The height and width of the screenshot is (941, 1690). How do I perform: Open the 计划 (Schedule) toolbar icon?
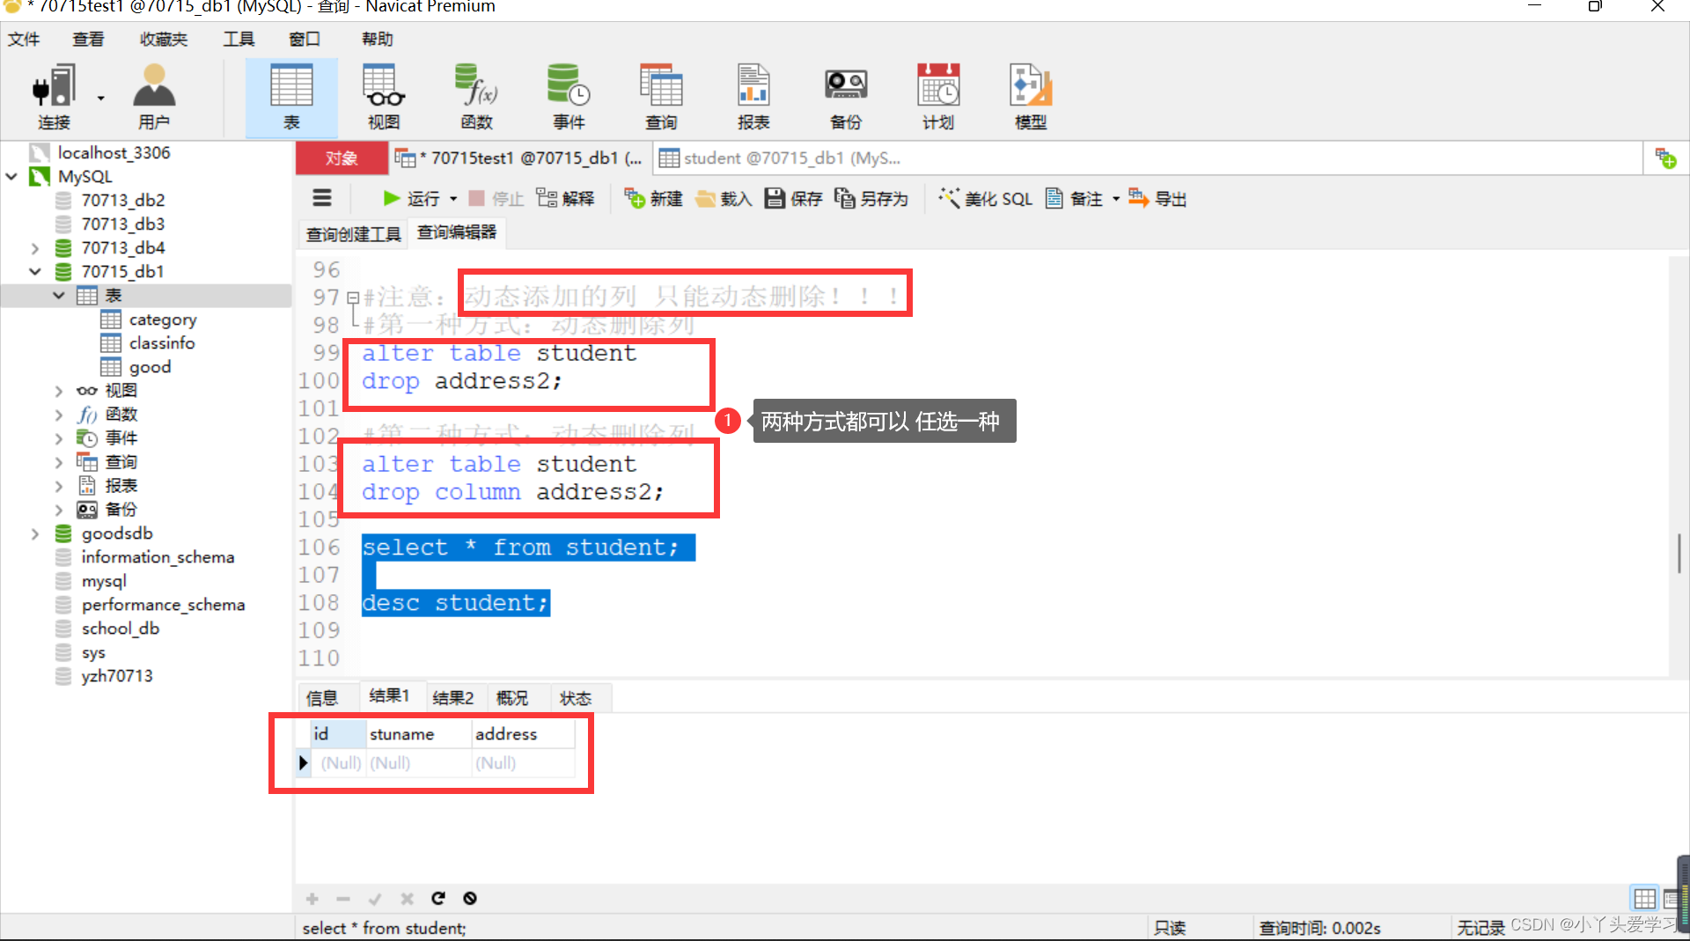pyautogui.click(x=938, y=97)
